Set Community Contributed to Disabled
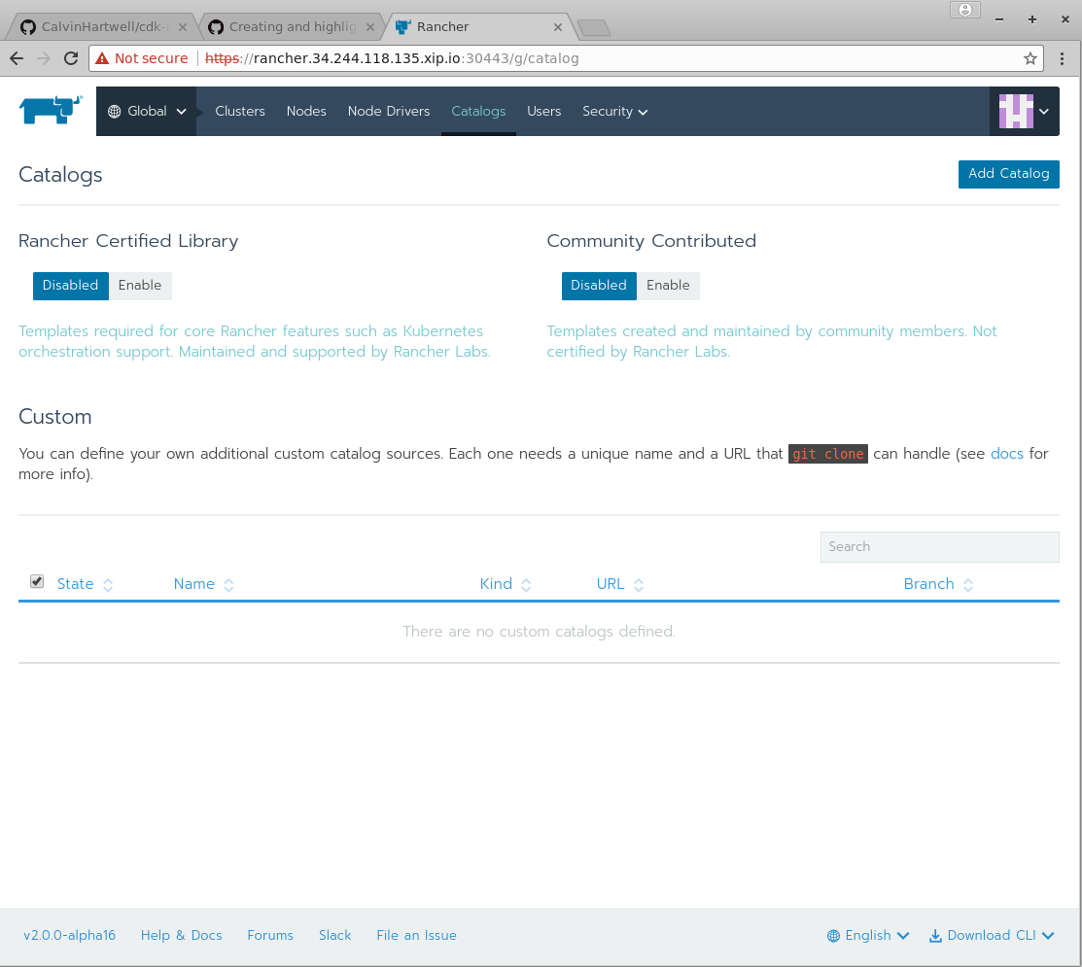The image size is (1082, 967). click(598, 286)
